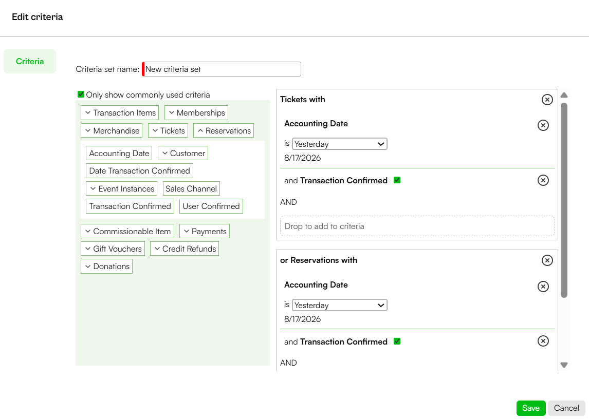Click the 'or Reservations with' heading
Viewport: 589px width, 419px height.
(319, 260)
